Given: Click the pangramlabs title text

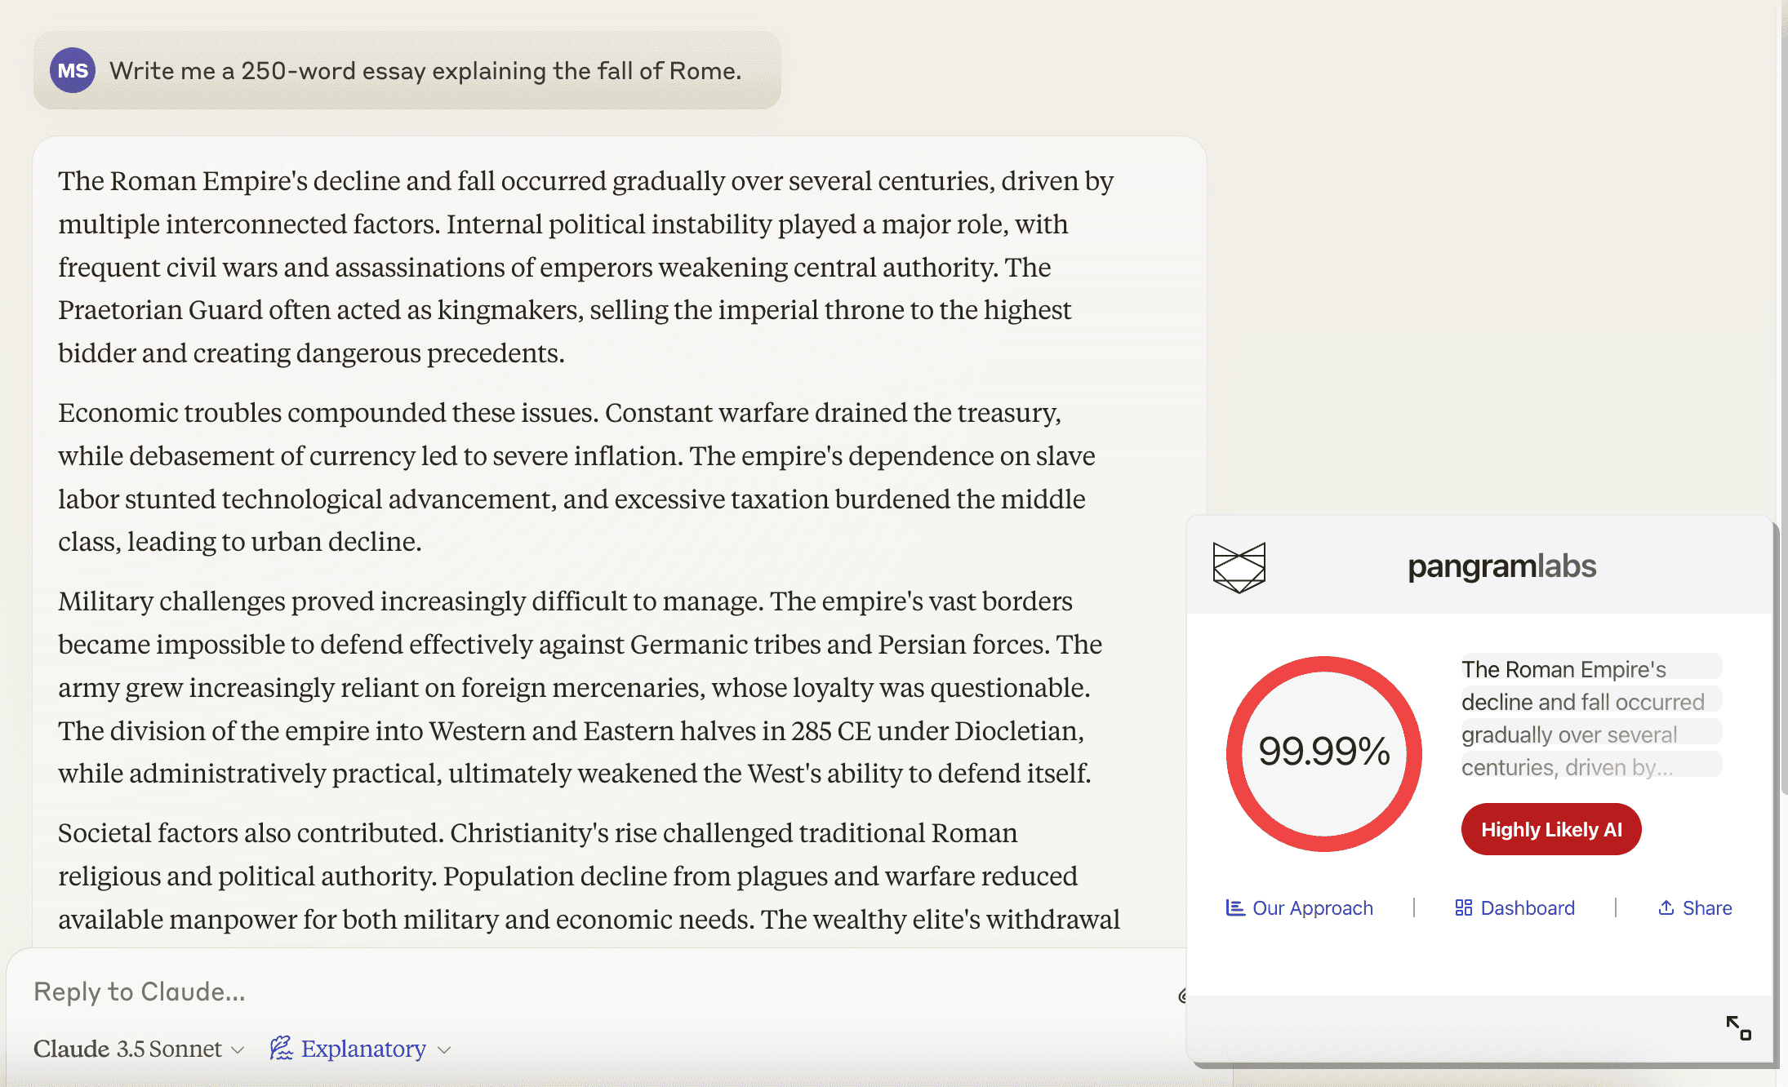Looking at the screenshot, I should [x=1501, y=566].
